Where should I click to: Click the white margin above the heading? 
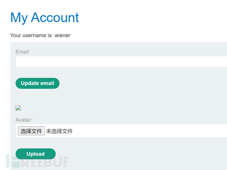[x=113, y=5]
